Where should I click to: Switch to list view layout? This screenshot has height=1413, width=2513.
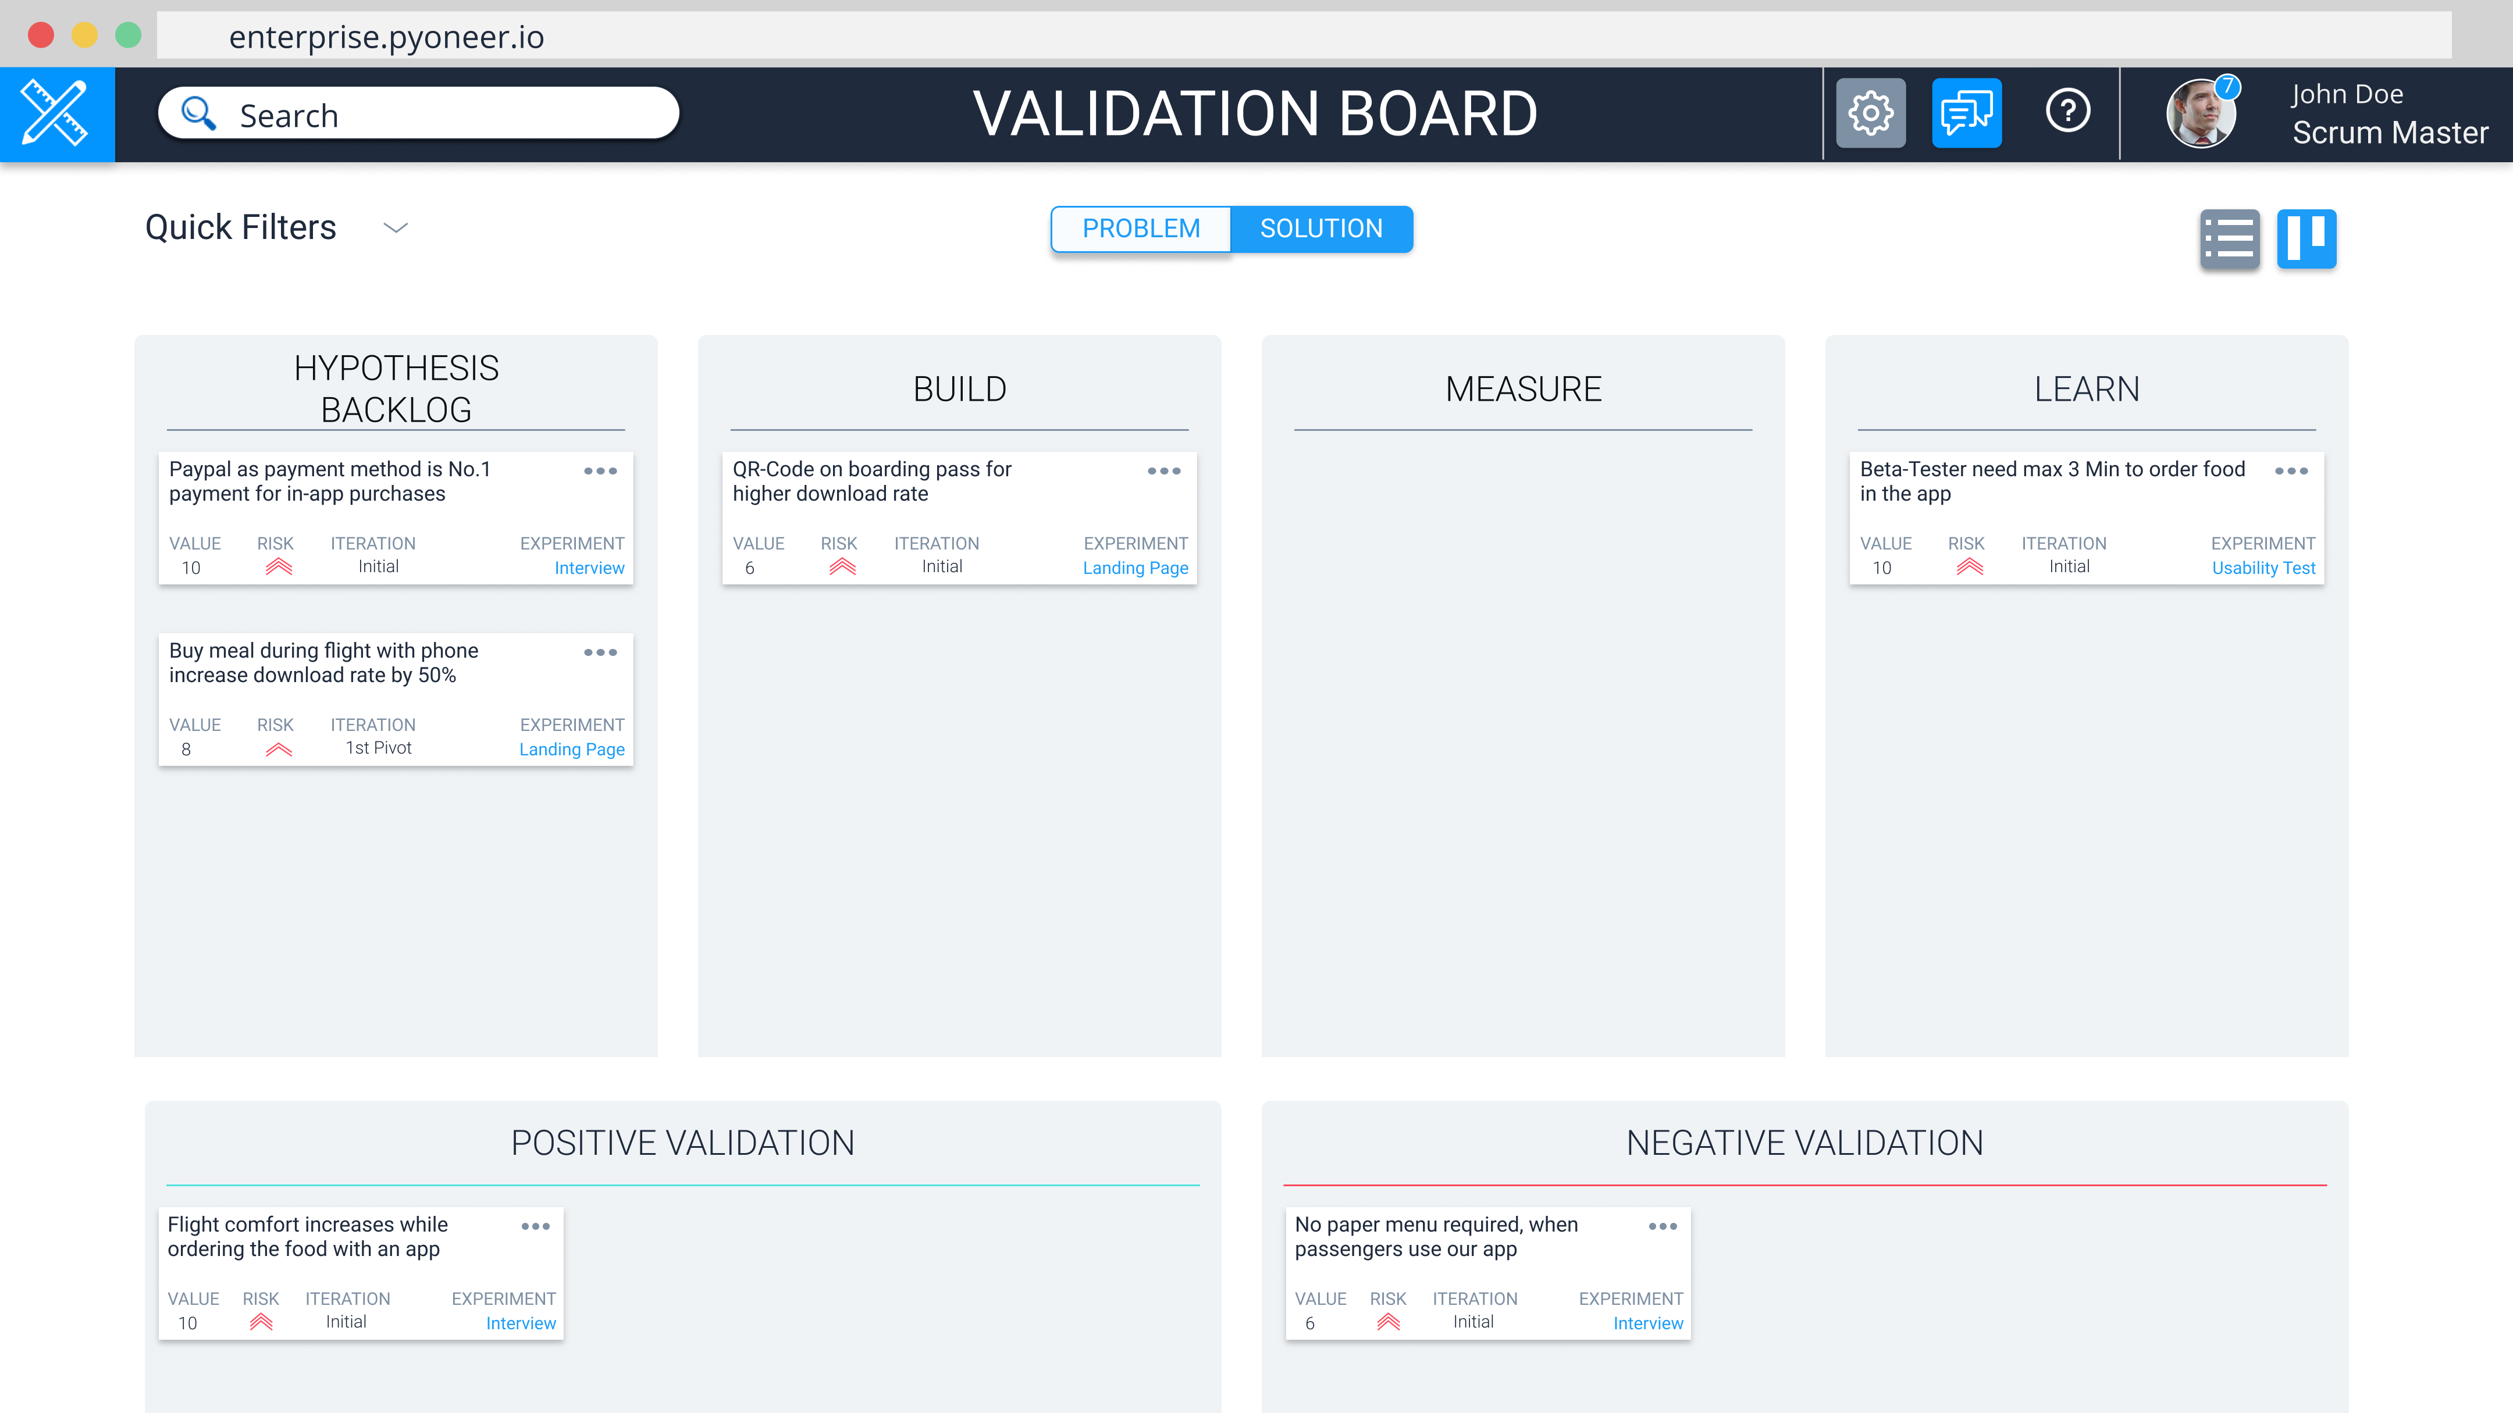tap(2229, 238)
